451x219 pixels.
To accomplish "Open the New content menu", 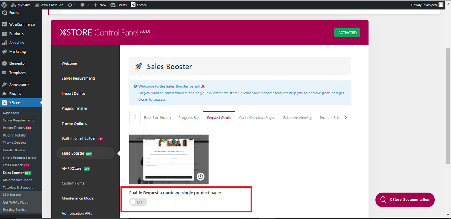I will click(100, 5).
